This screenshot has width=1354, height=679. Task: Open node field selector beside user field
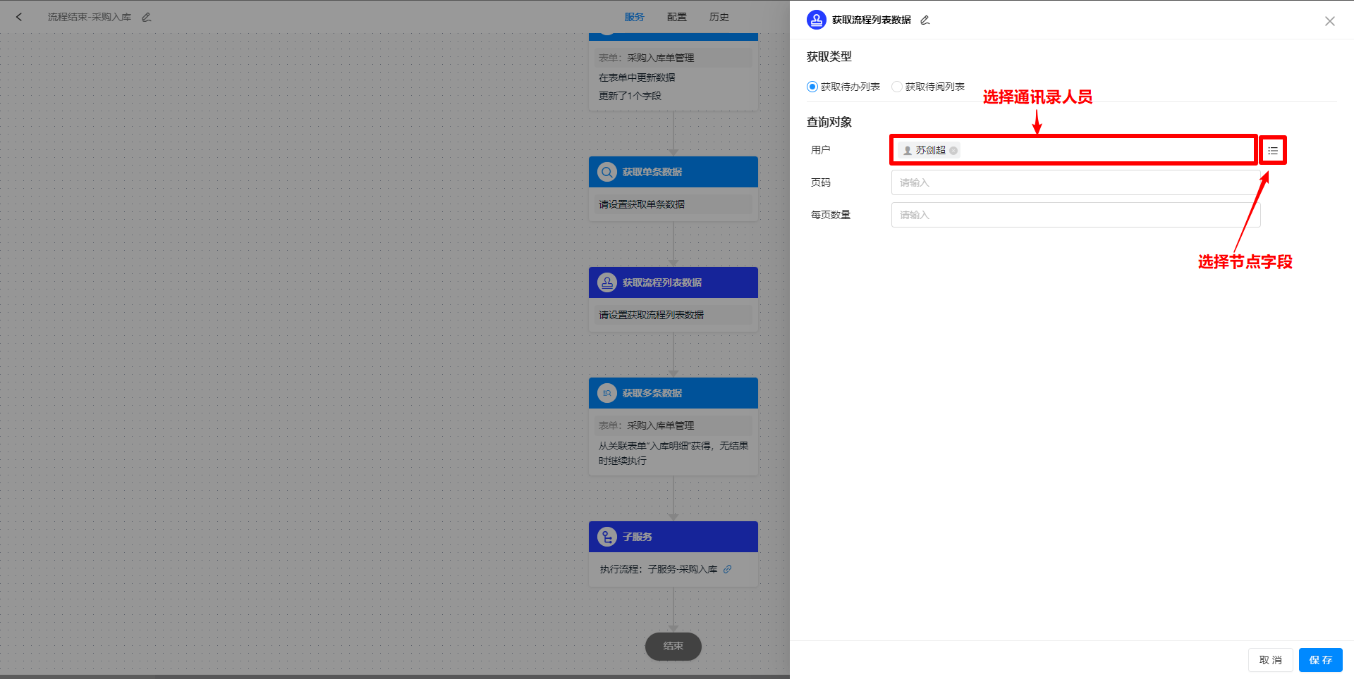pos(1272,150)
